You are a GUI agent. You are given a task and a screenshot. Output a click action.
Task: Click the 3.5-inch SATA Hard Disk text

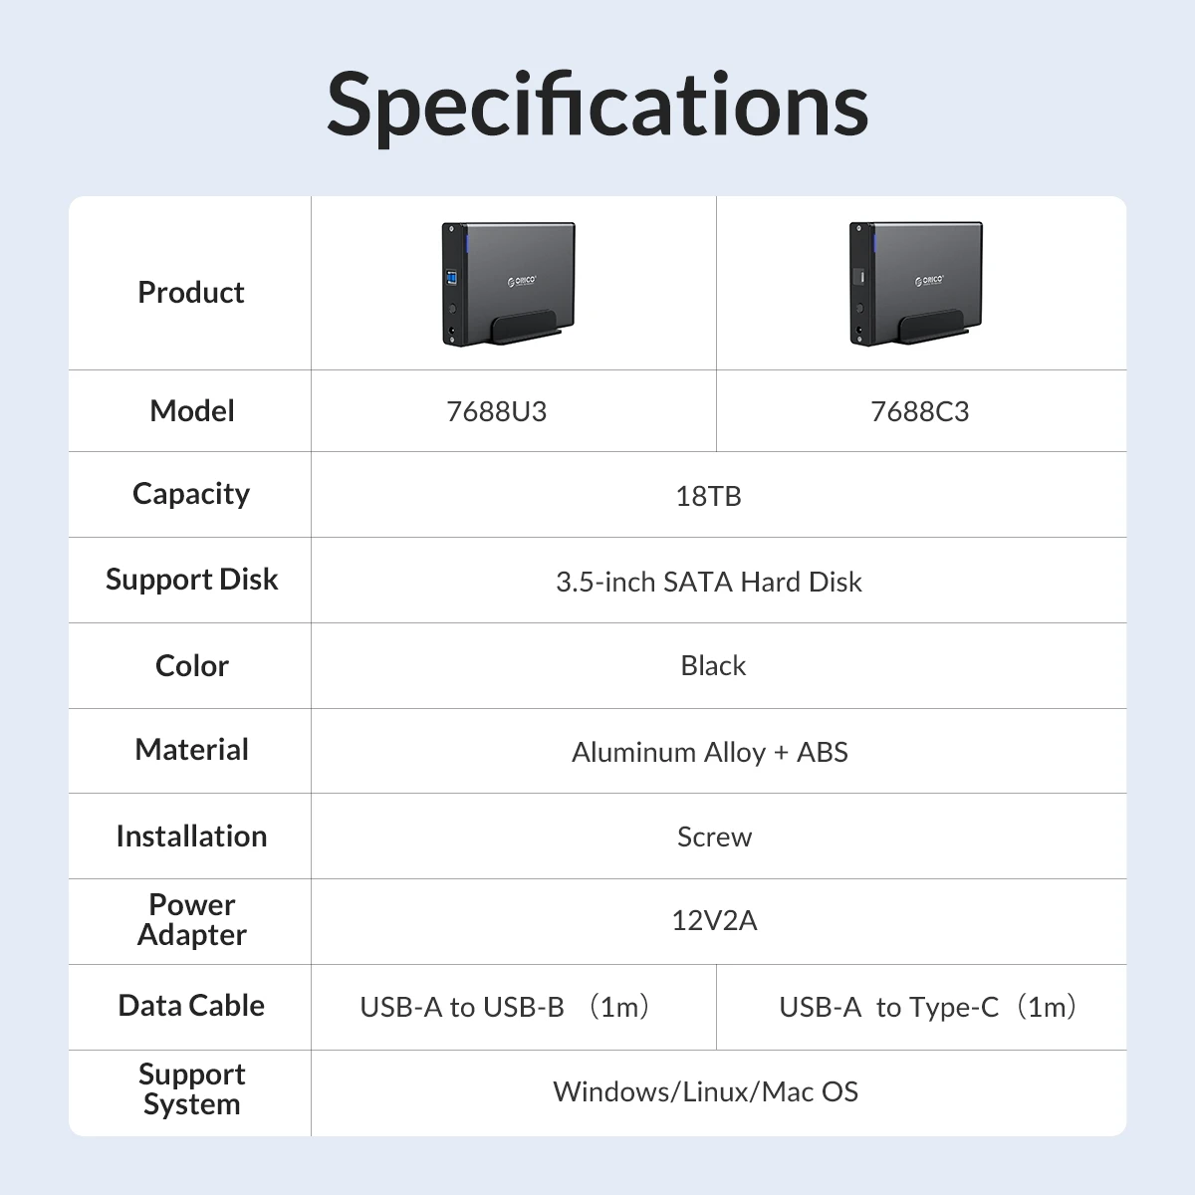tap(708, 582)
